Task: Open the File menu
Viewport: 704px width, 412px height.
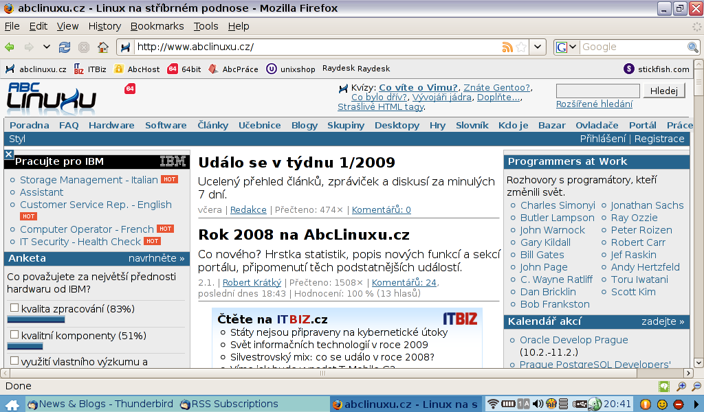Action: (12, 27)
